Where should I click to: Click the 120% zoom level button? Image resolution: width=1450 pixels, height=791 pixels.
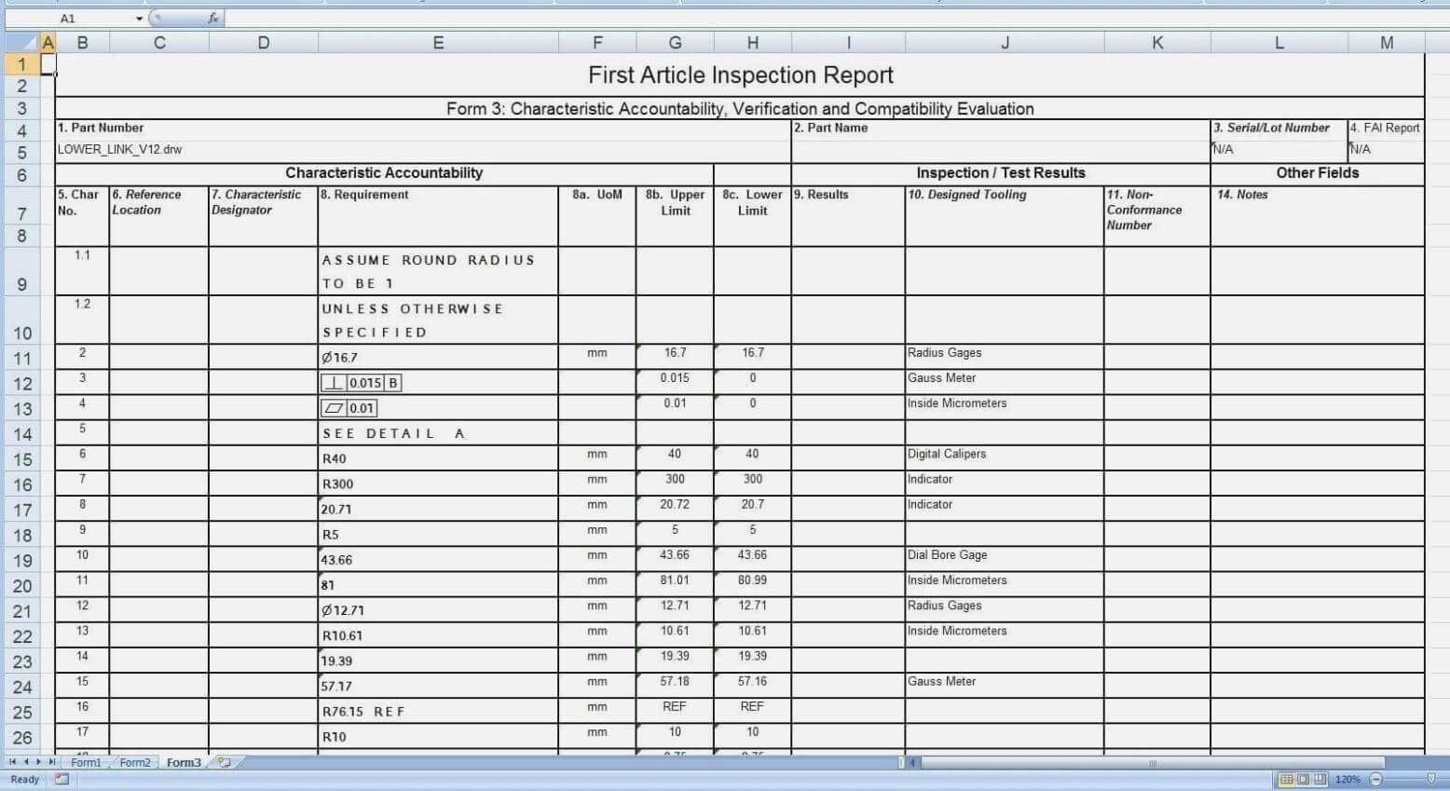click(1347, 779)
